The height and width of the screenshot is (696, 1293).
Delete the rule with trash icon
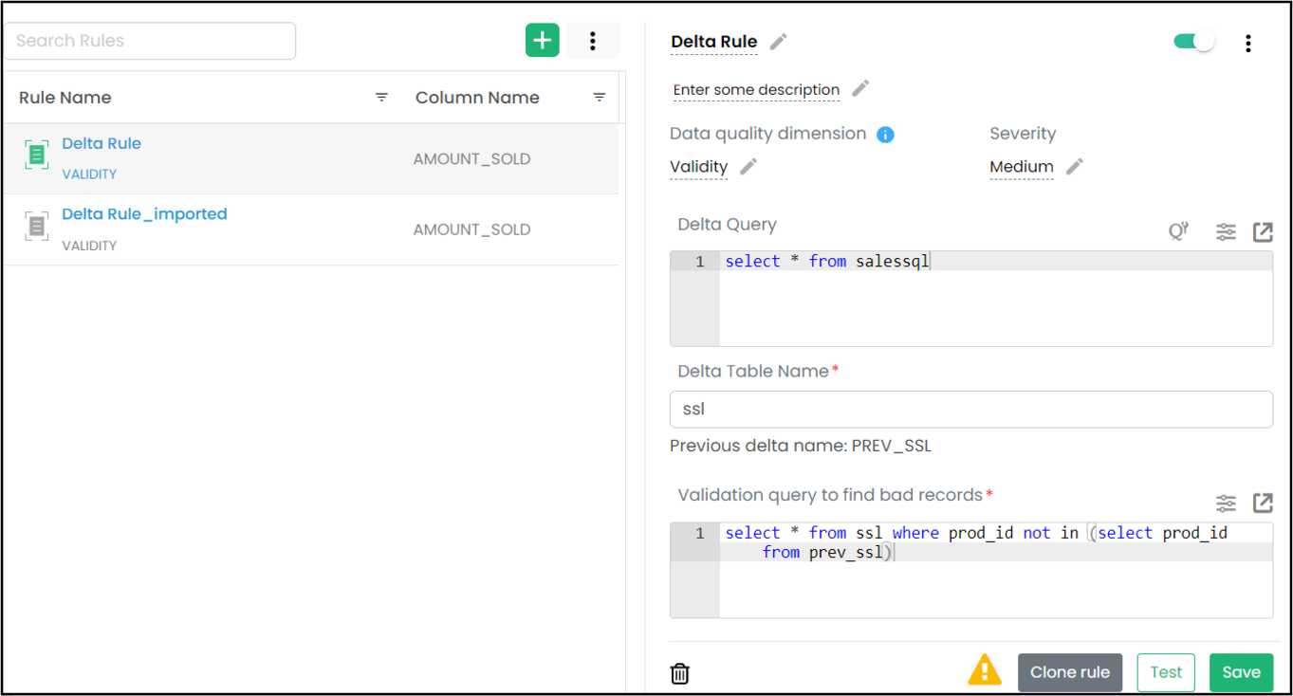[x=680, y=673]
